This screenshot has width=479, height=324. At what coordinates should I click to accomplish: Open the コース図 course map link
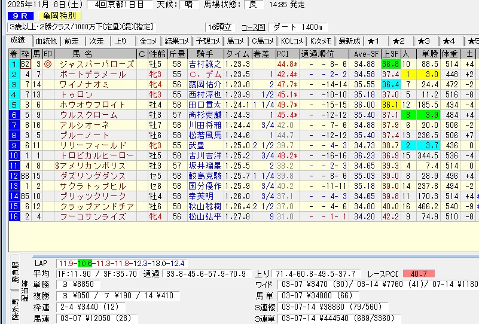point(252,27)
